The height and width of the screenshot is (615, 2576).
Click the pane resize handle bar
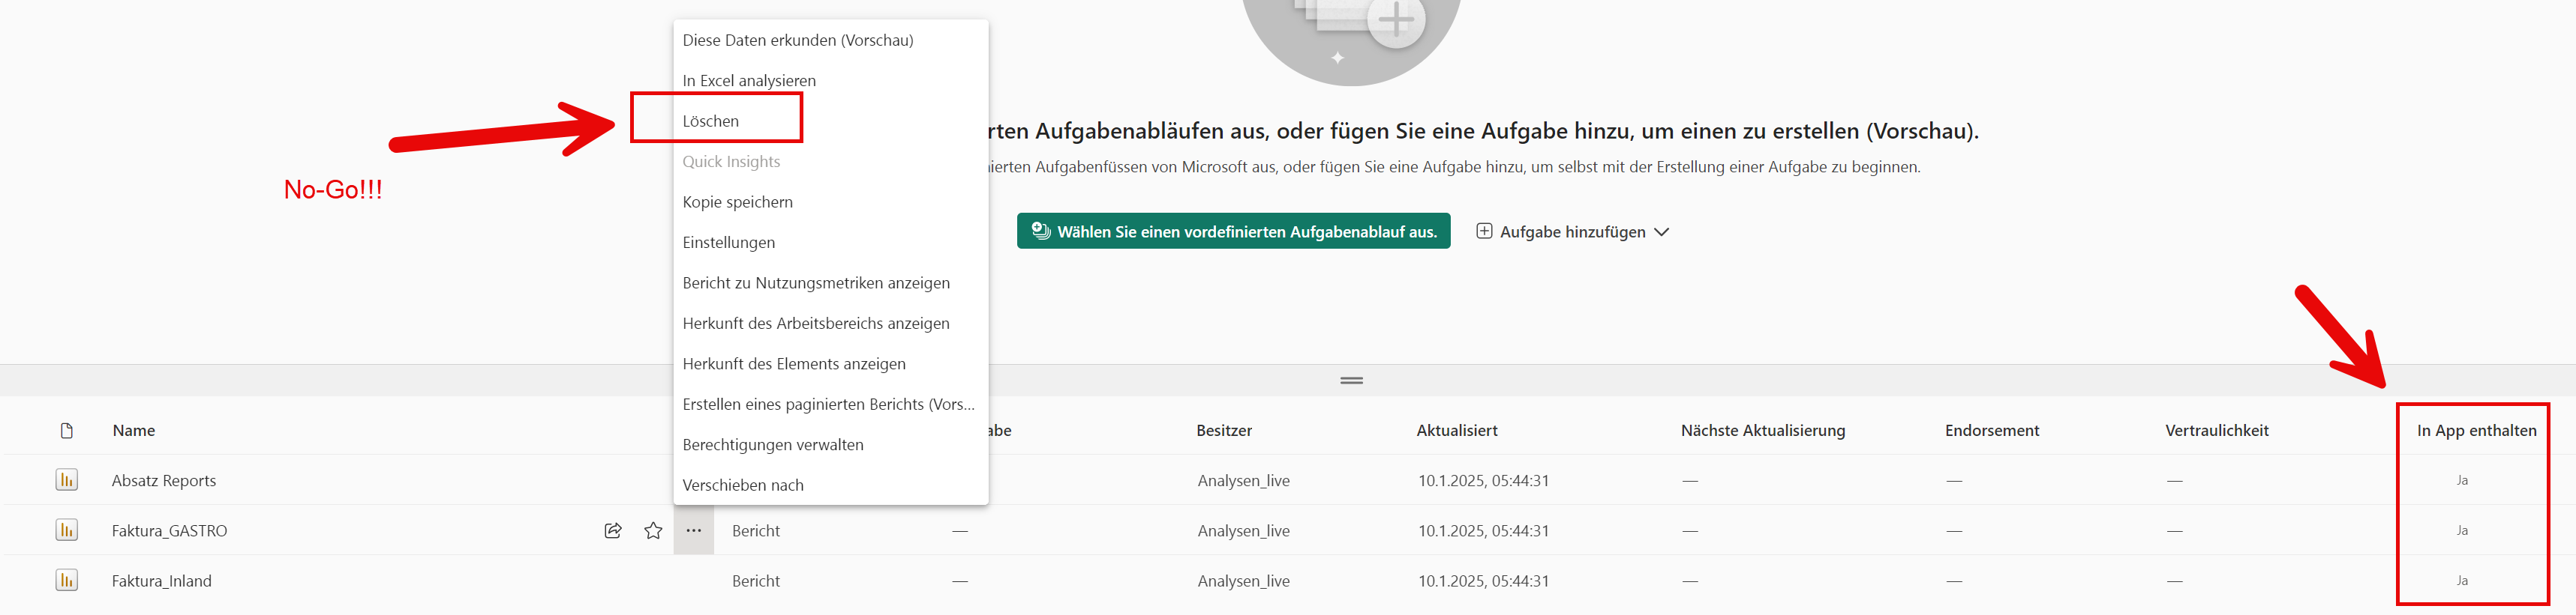pos(1351,381)
